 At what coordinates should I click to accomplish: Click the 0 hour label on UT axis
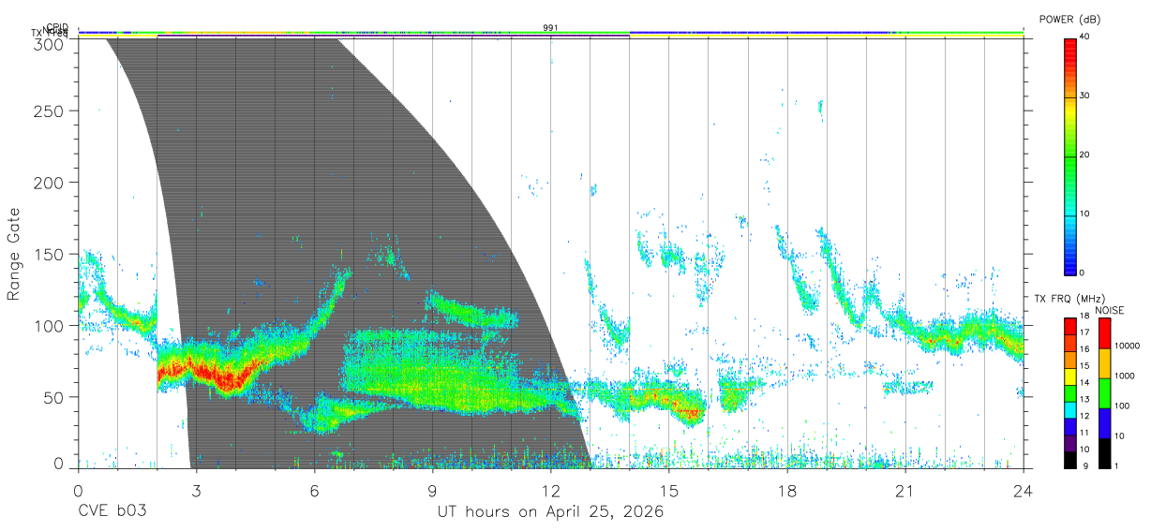click(x=78, y=491)
